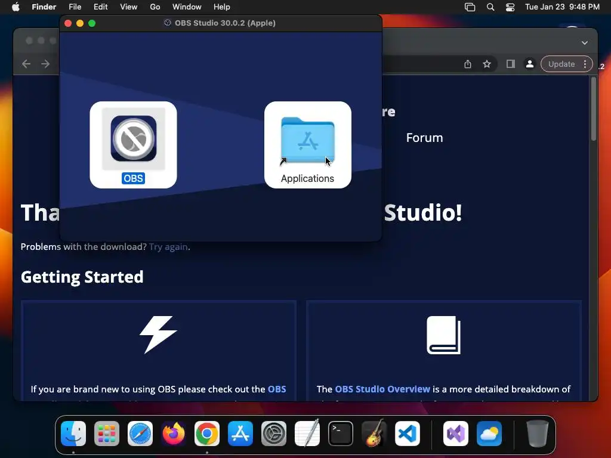This screenshot has height=458, width=611.
Task: Click the book overview icon
Action: [443, 335]
